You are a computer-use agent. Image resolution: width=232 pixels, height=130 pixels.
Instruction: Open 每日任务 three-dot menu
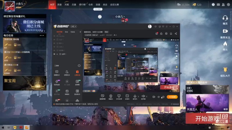pos(42,35)
